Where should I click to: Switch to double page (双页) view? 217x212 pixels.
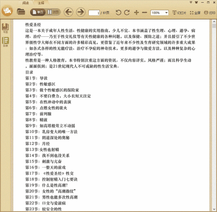pos(53,12)
